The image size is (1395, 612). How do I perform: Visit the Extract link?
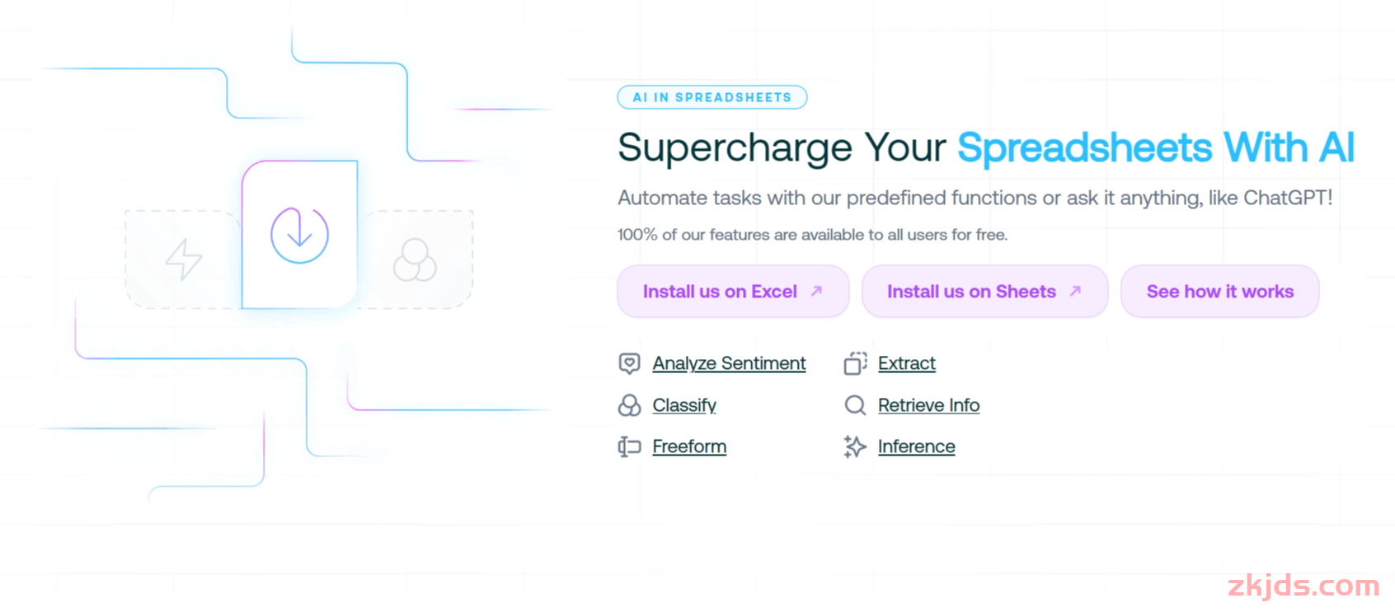pos(906,363)
